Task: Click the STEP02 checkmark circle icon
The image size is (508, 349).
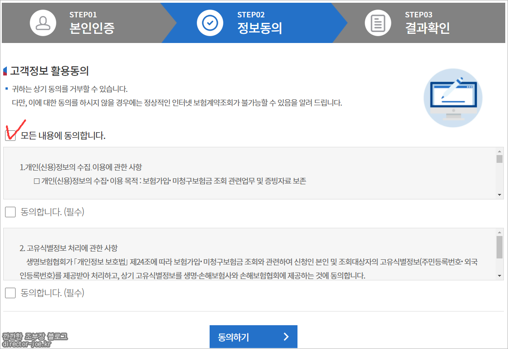Action: (x=210, y=22)
